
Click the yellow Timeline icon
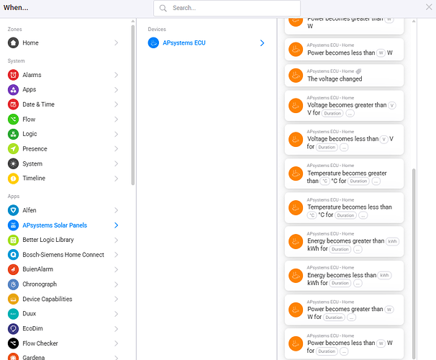(x=13, y=179)
